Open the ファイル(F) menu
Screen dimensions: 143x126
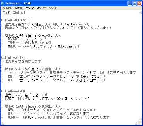(x=7, y=8)
